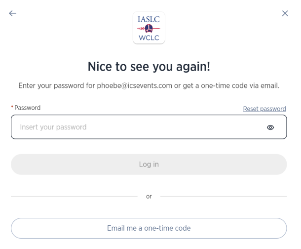This screenshot has width=301, height=249.
Task: Click the WCLC text in the logo
Action: click(149, 38)
